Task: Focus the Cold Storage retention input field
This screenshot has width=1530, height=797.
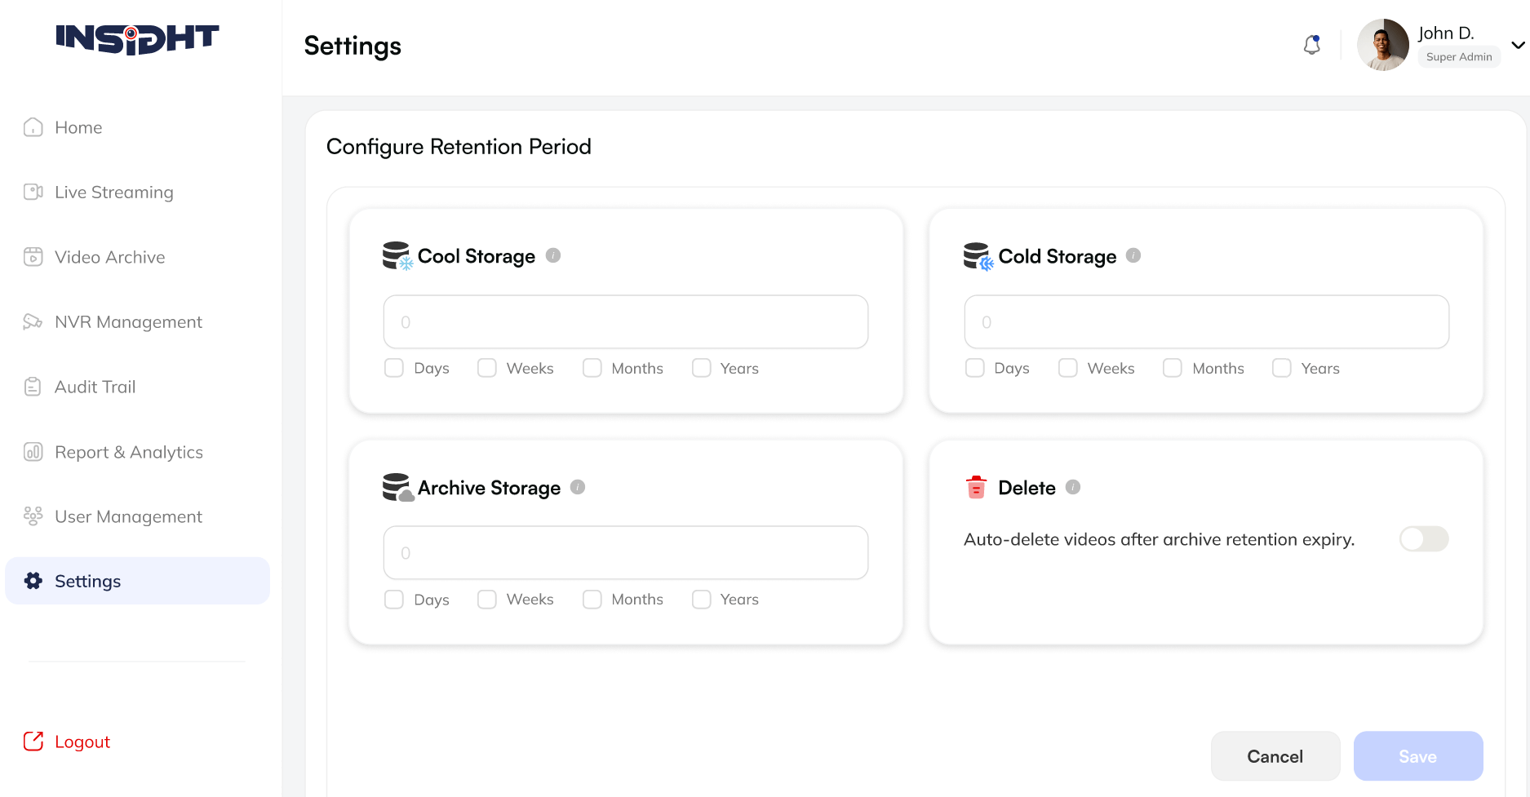Action: click(1206, 322)
